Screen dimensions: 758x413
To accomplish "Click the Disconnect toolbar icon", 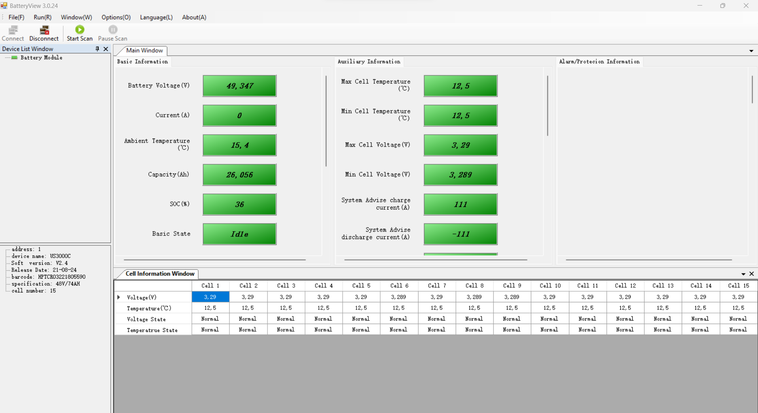I will tap(44, 30).
